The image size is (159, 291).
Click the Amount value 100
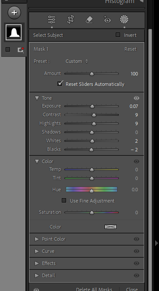pos(134,74)
